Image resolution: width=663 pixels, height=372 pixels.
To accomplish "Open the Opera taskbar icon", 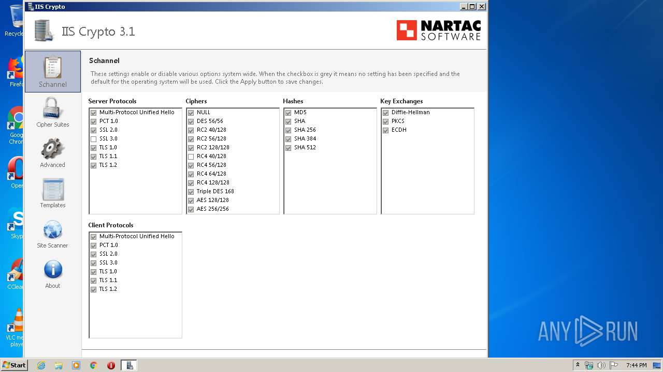I will (x=111, y=365).
